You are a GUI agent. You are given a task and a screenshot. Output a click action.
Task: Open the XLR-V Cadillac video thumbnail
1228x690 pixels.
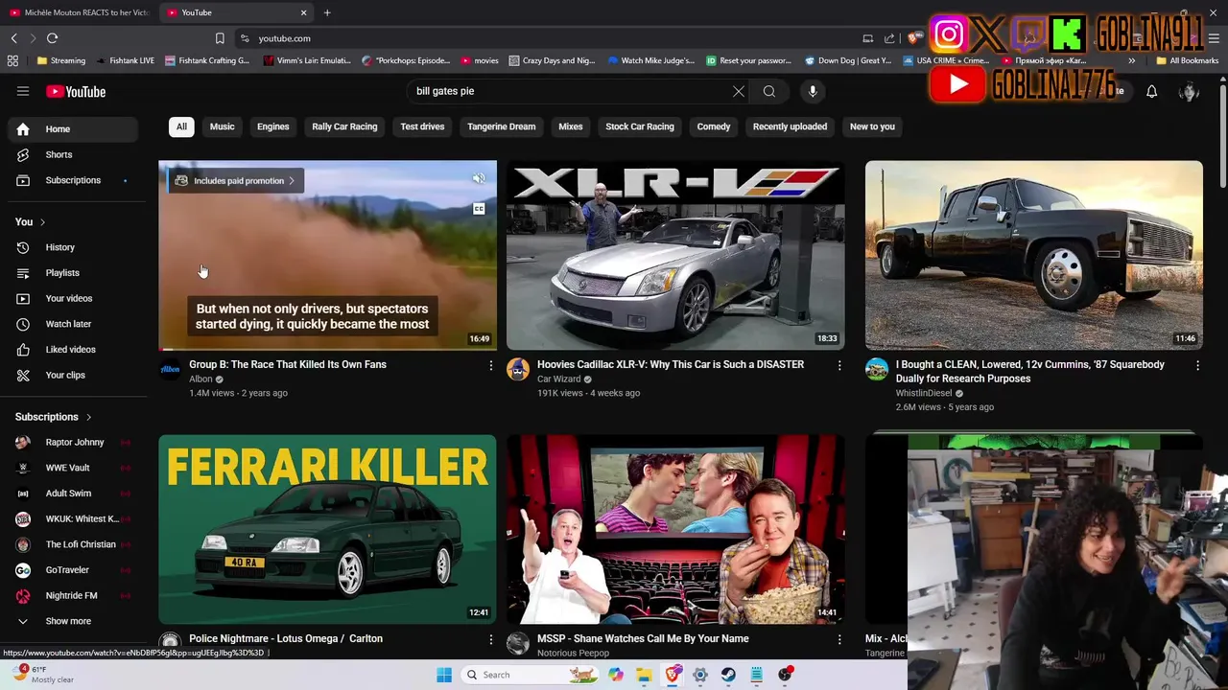(675, 255)
